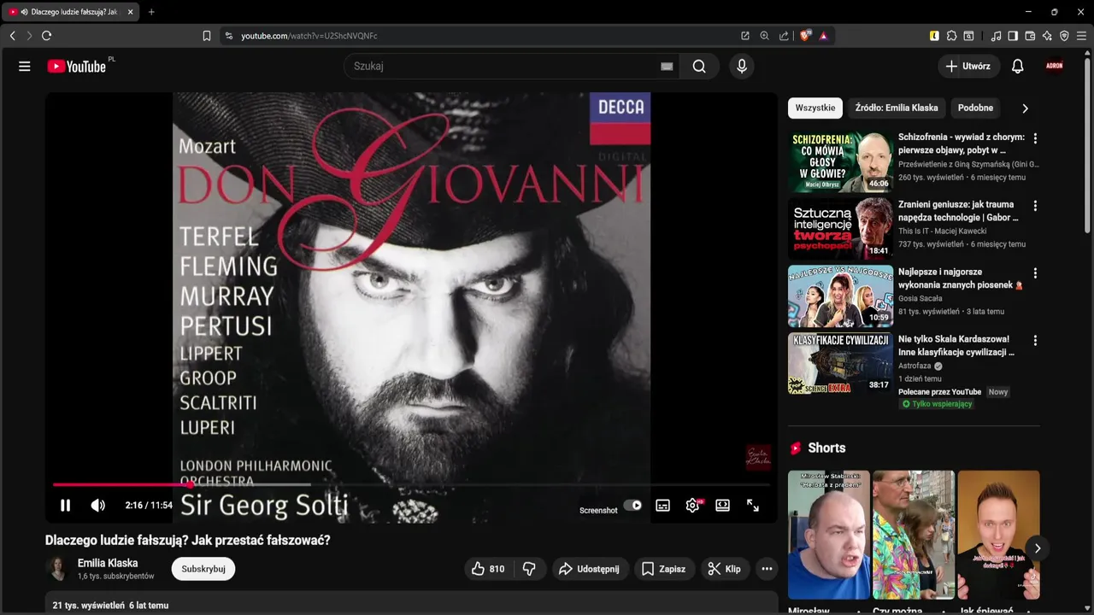
Task: Open options for Najlepsze i najgorsze video
Action: click(x=1035, y=273)
